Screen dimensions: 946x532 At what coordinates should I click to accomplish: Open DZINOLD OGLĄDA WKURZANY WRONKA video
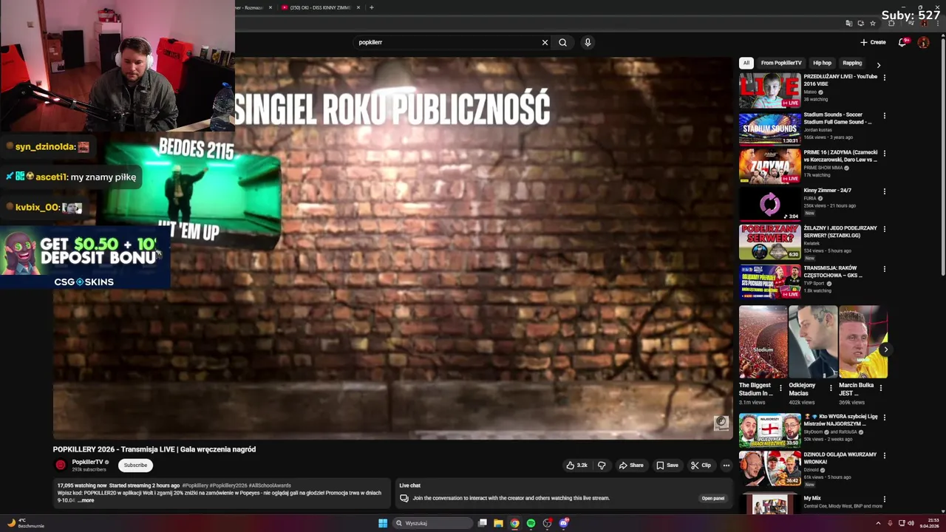[x=770, y=468]
